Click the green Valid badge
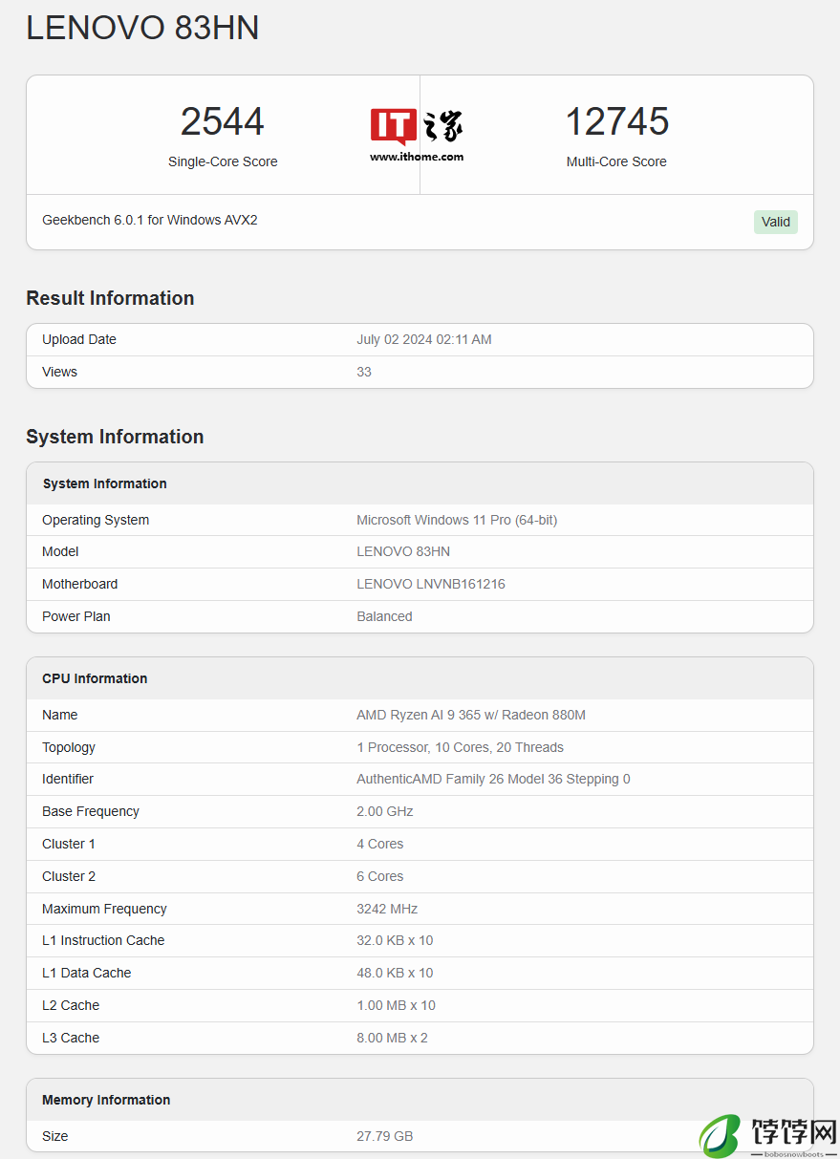The width and height of the screenshot is (840, 1159). (x=776, y=222)
